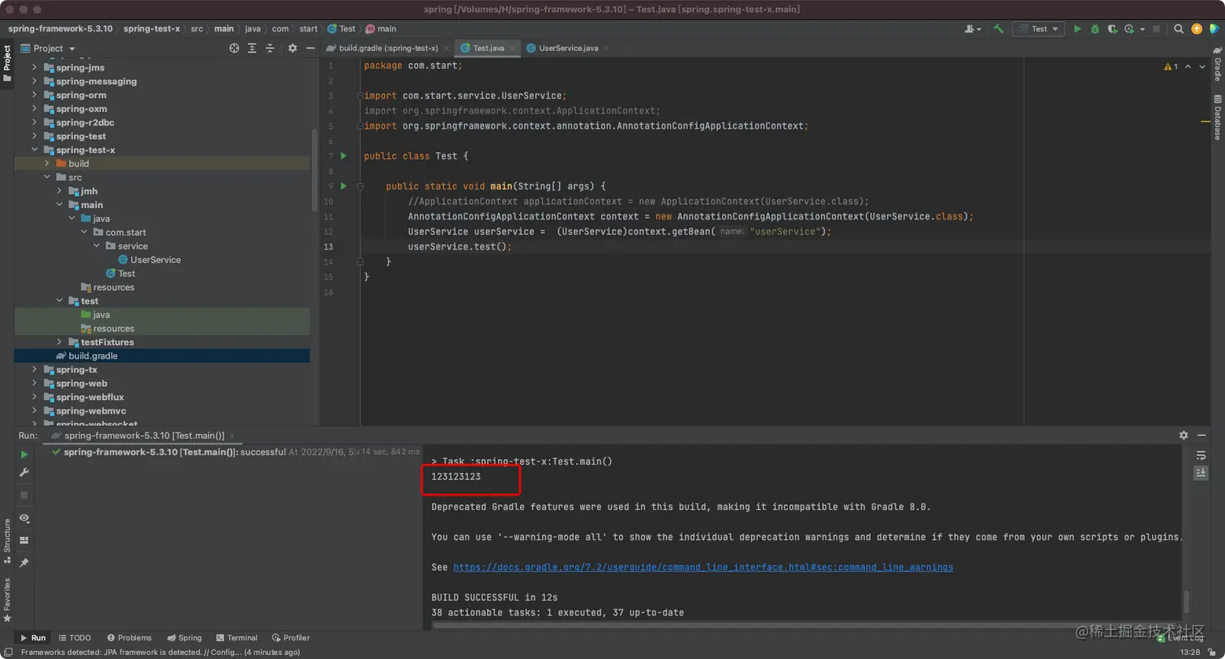
Task: Open run configuration settings wrench in the Run panel
Action: tap(24, 473)
